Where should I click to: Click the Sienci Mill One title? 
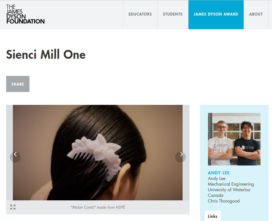tap(46, 54)
